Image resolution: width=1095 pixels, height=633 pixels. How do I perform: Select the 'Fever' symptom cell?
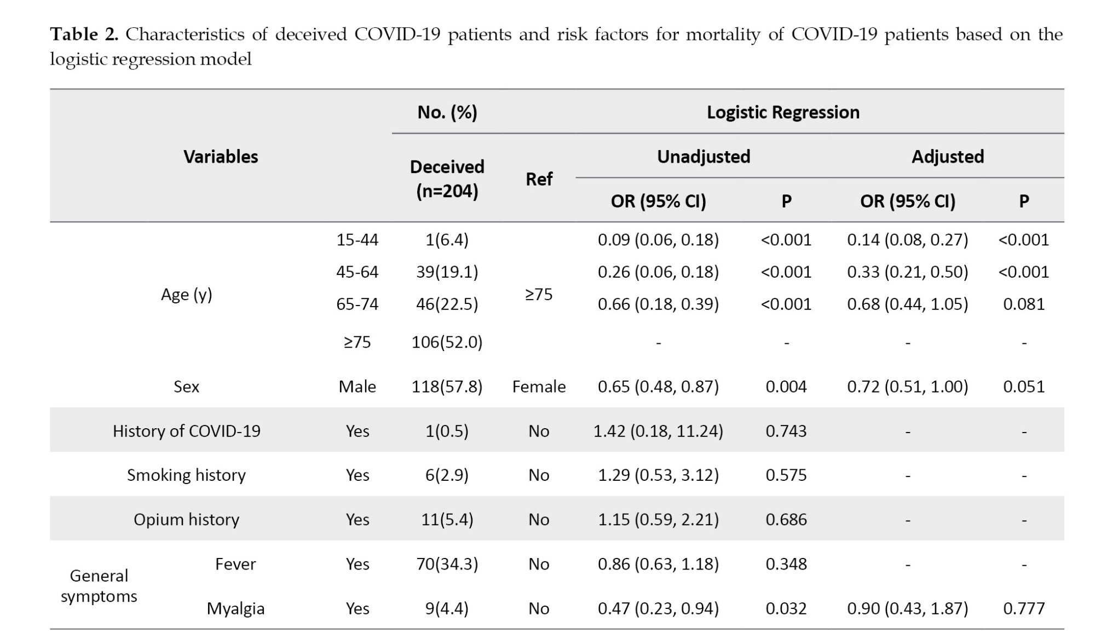click(235, 564)
